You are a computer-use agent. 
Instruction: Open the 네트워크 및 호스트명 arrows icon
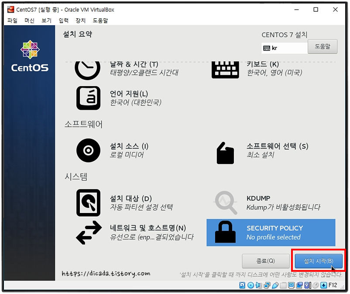(89, 233)
